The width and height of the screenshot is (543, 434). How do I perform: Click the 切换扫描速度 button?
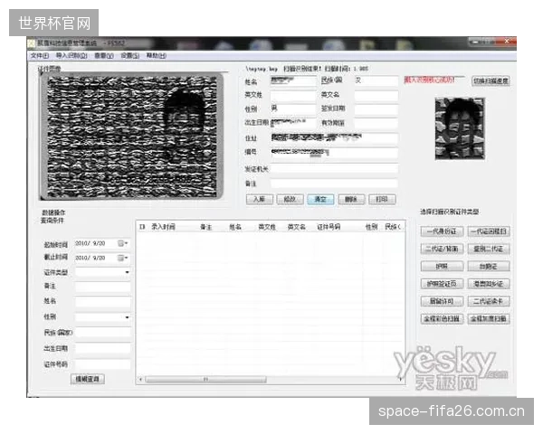(491, 81)
